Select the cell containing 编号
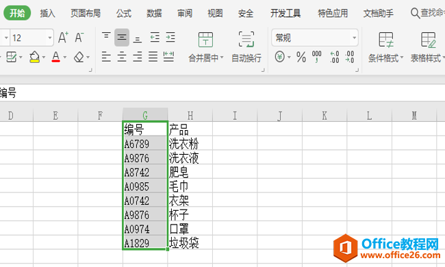445x267 pixels. click(145, 129)
